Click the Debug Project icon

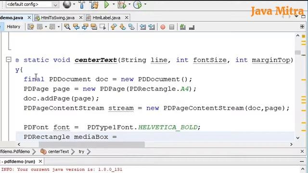tap(122, 4)
